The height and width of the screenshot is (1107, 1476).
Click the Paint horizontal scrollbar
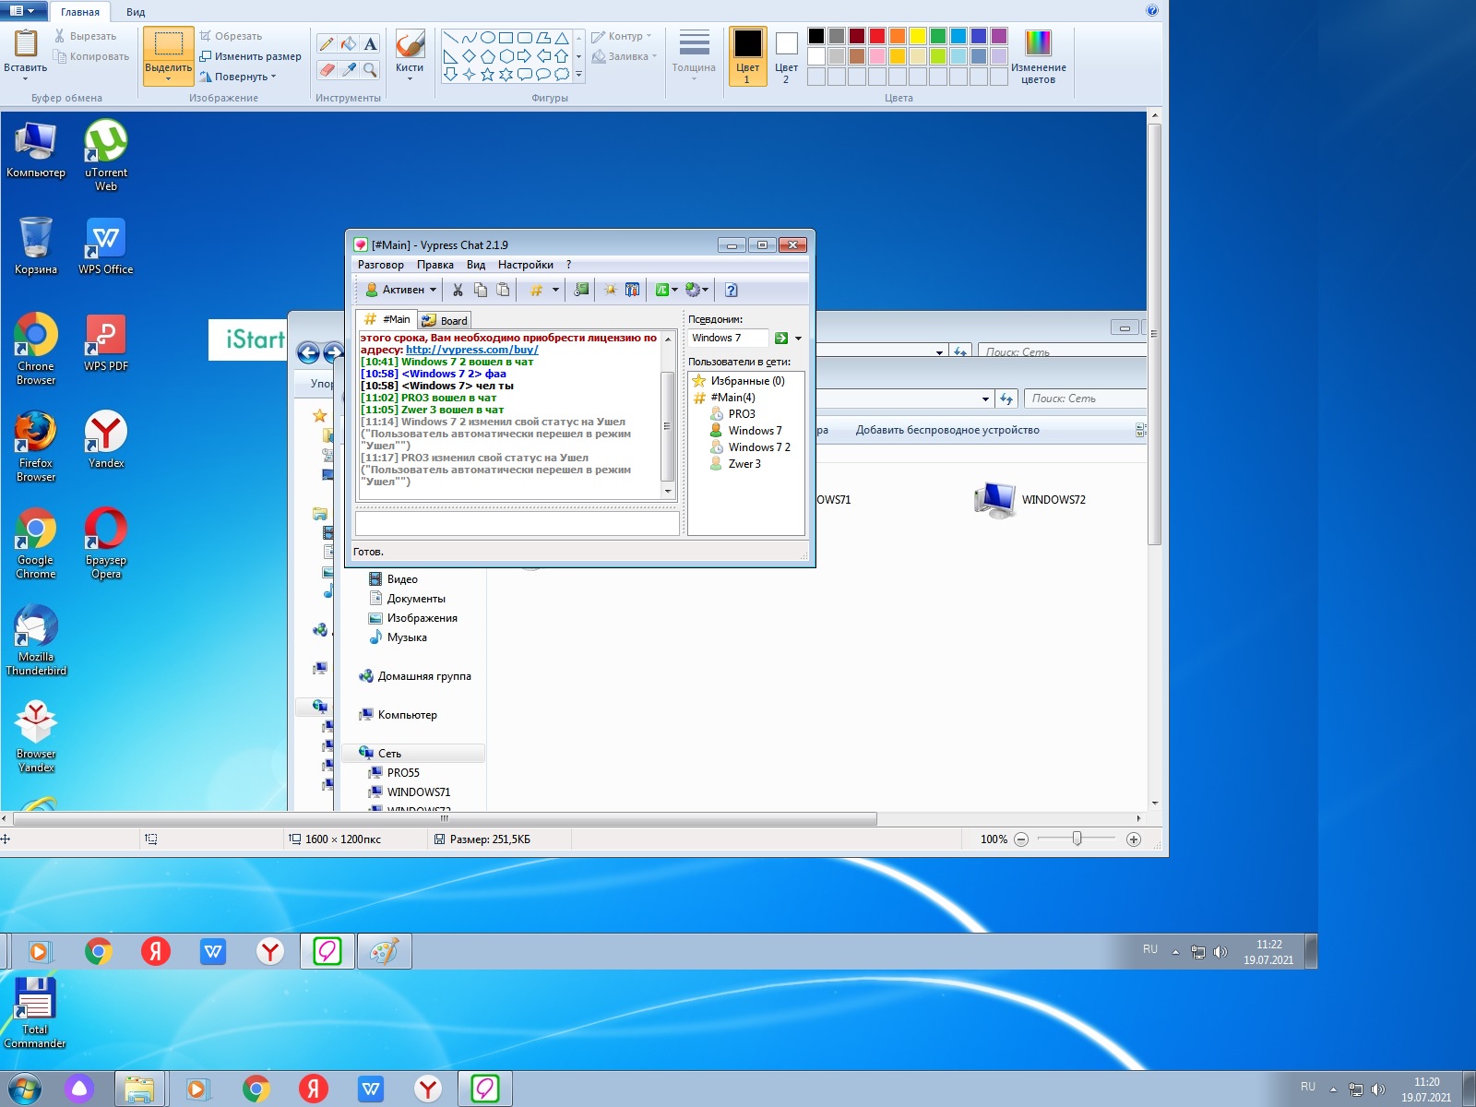(x=445, y=818)
